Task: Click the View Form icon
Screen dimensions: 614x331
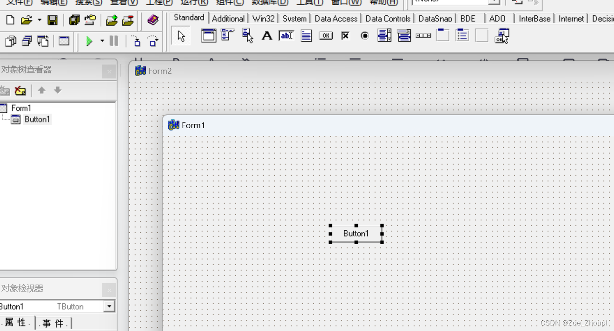Action: (x=26, y=41)
